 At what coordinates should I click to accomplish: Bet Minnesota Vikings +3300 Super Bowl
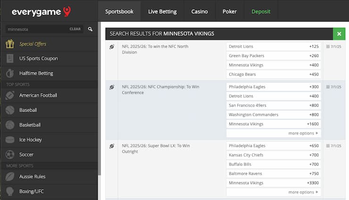coord(274,183)
